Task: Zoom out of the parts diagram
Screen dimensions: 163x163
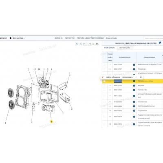Action: point(81,44)
